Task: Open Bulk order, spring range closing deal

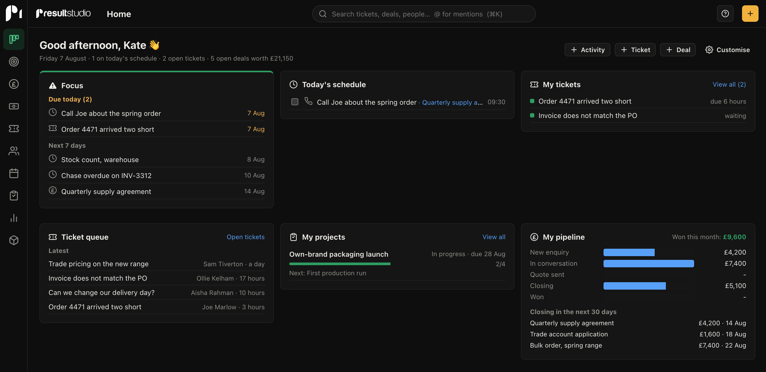Action: [638, 345]
